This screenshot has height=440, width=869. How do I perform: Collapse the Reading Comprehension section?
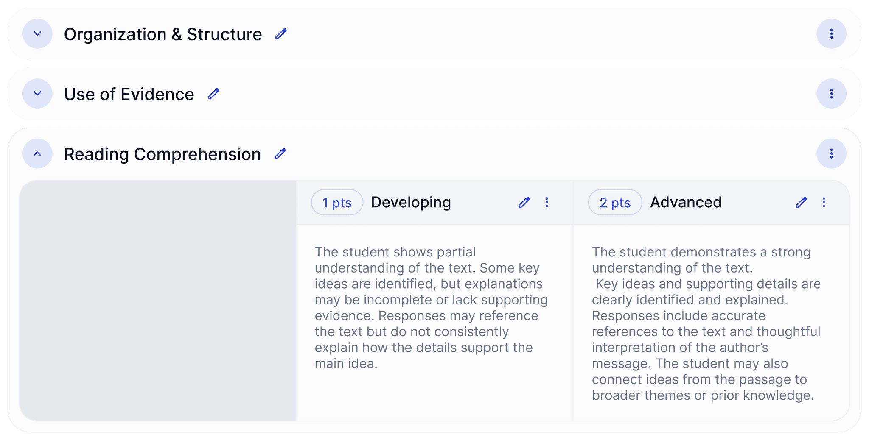click(37, 153)
